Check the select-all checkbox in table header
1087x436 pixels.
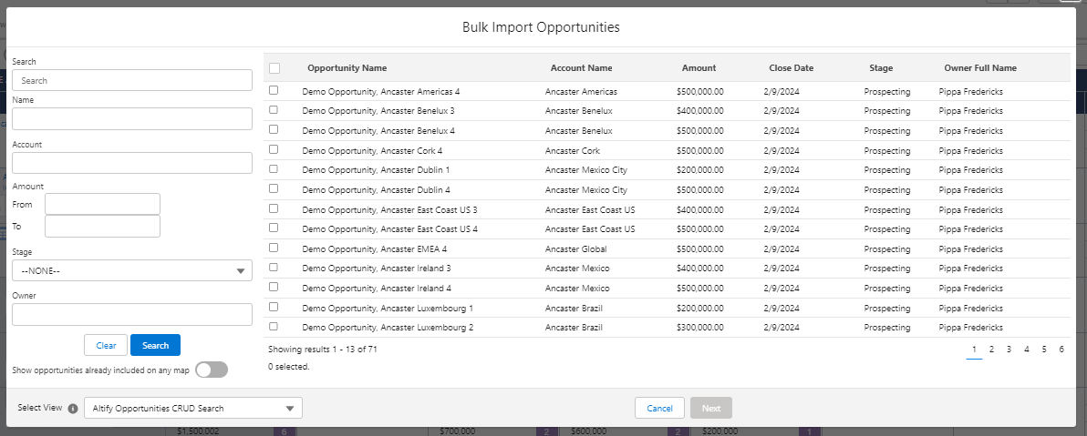click(274, 68)
